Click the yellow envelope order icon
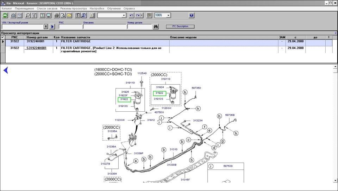Screen dimensions: 338x191 (x=69, y=15)
